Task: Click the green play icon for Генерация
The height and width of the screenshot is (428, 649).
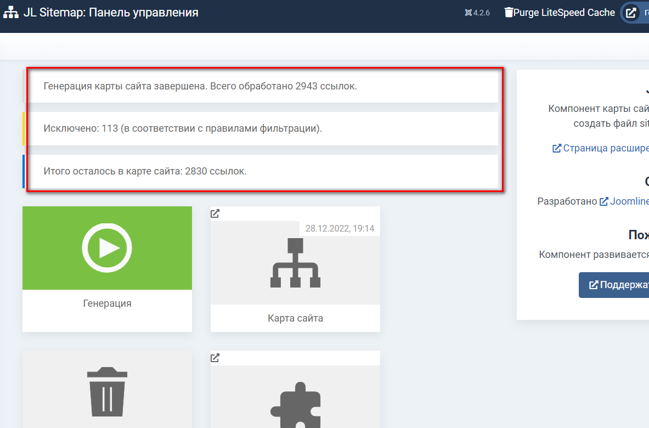Action: pos(107,248)
